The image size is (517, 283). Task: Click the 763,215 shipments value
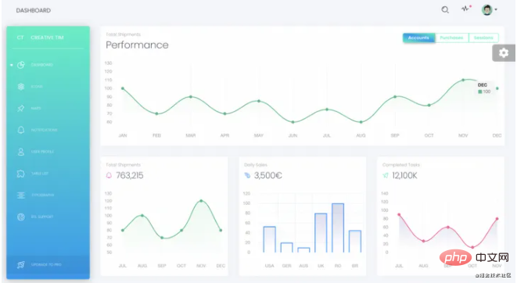pos(130,176)
